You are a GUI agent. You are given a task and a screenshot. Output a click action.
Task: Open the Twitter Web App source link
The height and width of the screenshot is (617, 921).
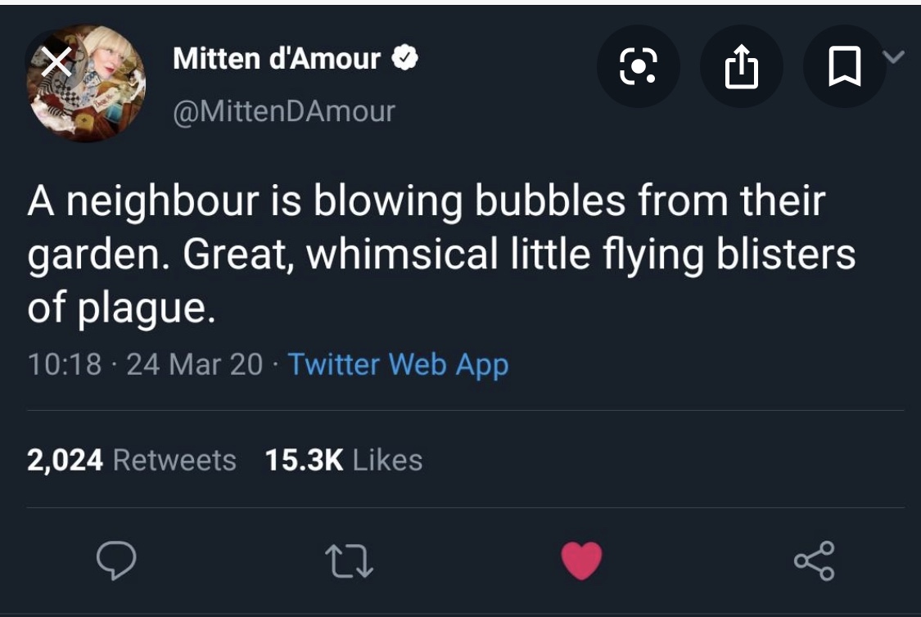pyautogui.click(x=399, y=364)
